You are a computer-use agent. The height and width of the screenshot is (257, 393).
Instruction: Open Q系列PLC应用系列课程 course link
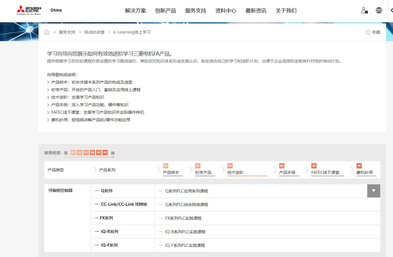pos(186,191)
